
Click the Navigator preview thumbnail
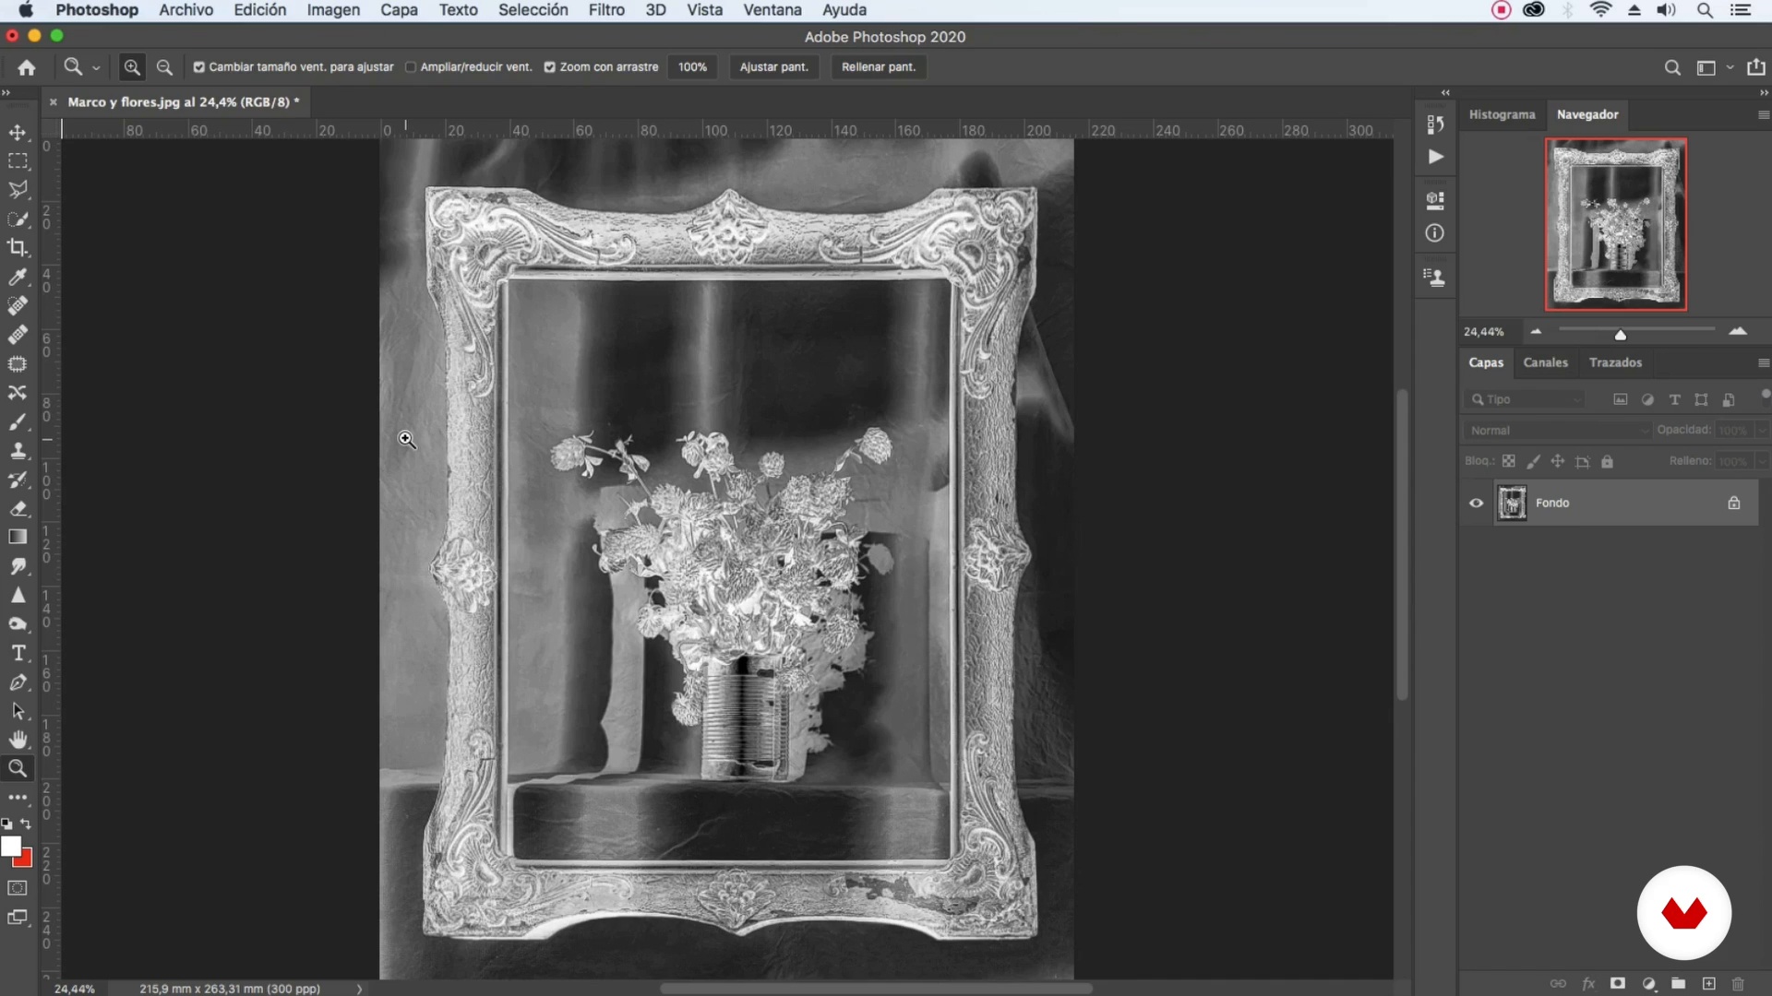pos(1616,224)
